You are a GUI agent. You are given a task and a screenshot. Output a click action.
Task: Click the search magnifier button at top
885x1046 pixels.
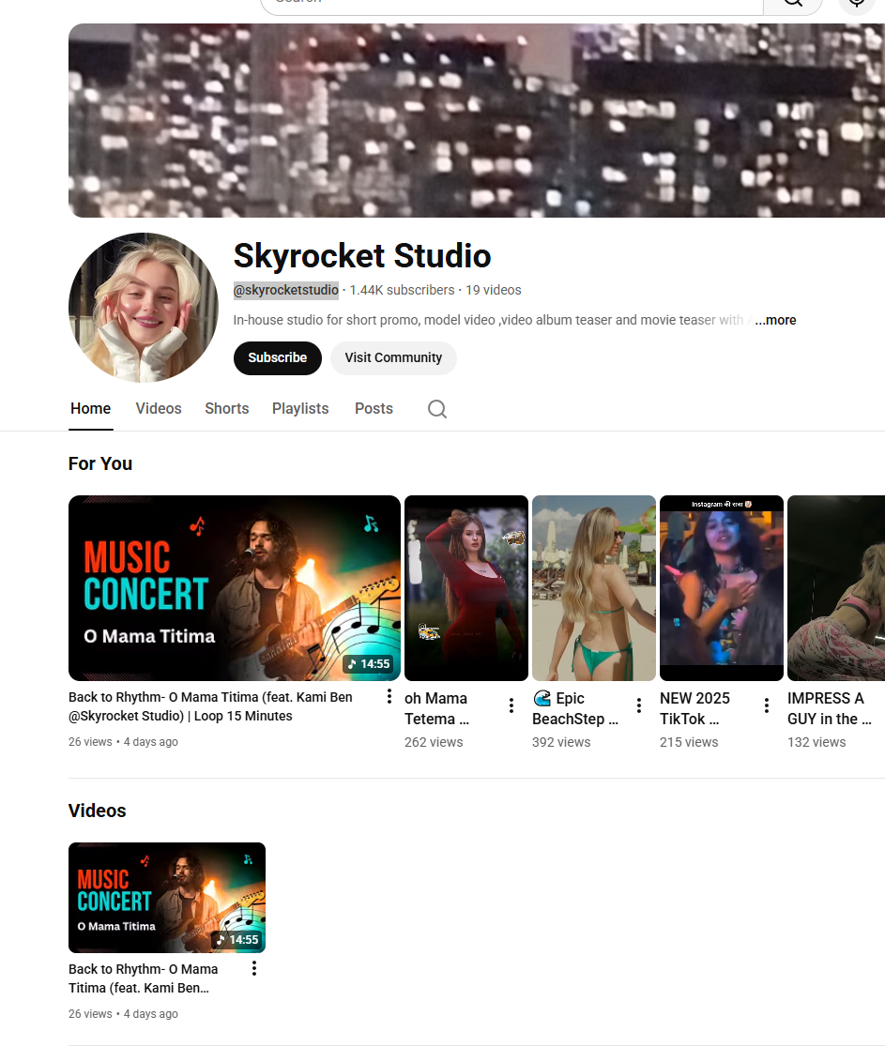point(793,3)
